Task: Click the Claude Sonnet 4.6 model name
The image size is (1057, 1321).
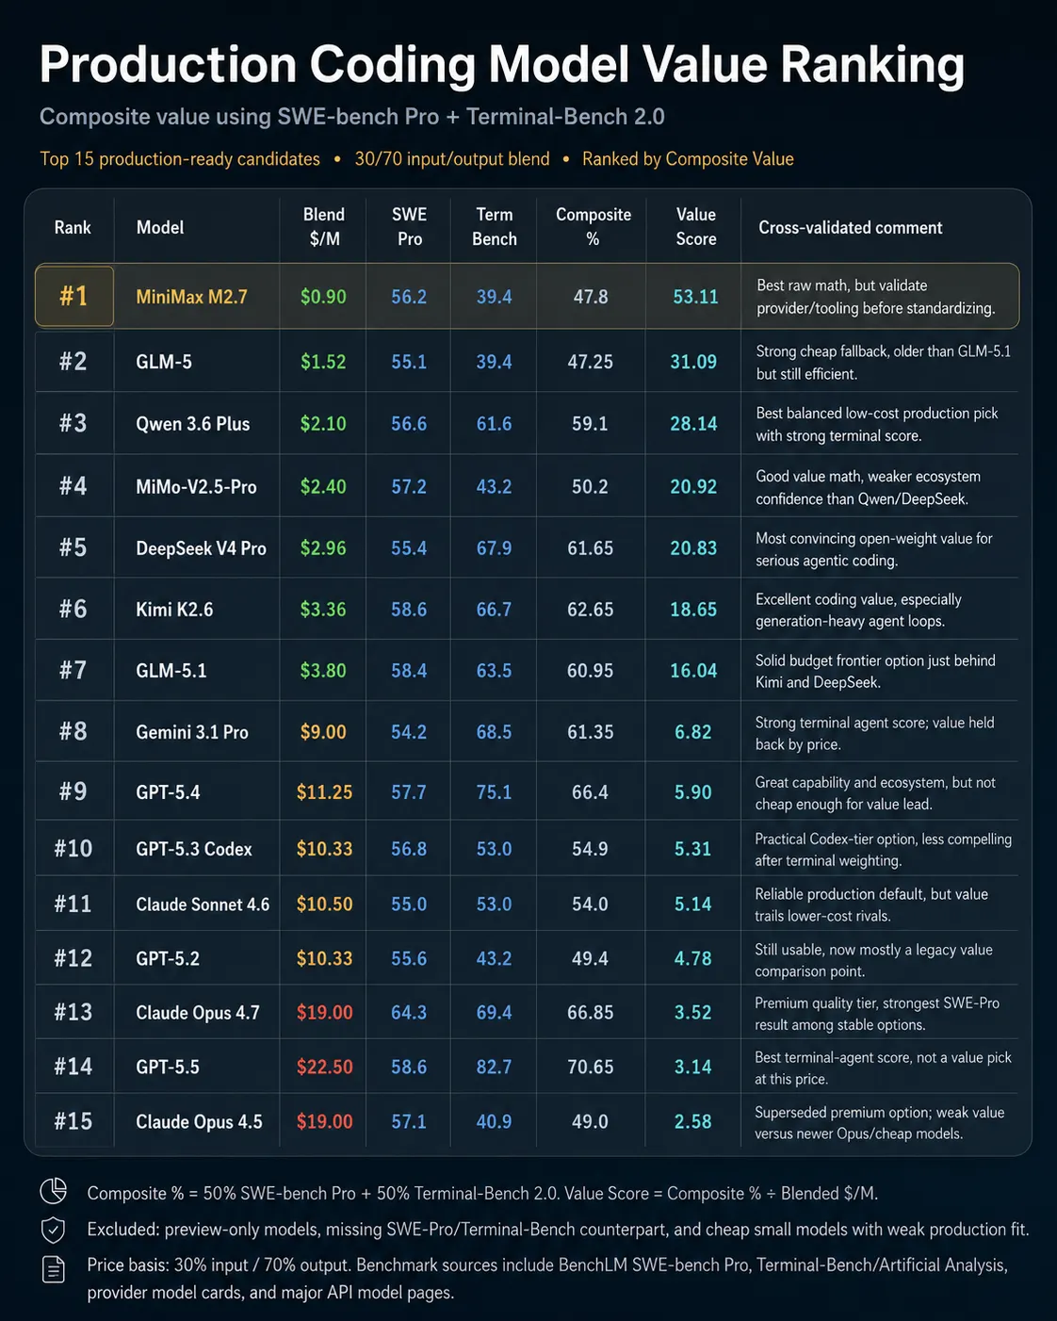Action: (x=203, y=905)
